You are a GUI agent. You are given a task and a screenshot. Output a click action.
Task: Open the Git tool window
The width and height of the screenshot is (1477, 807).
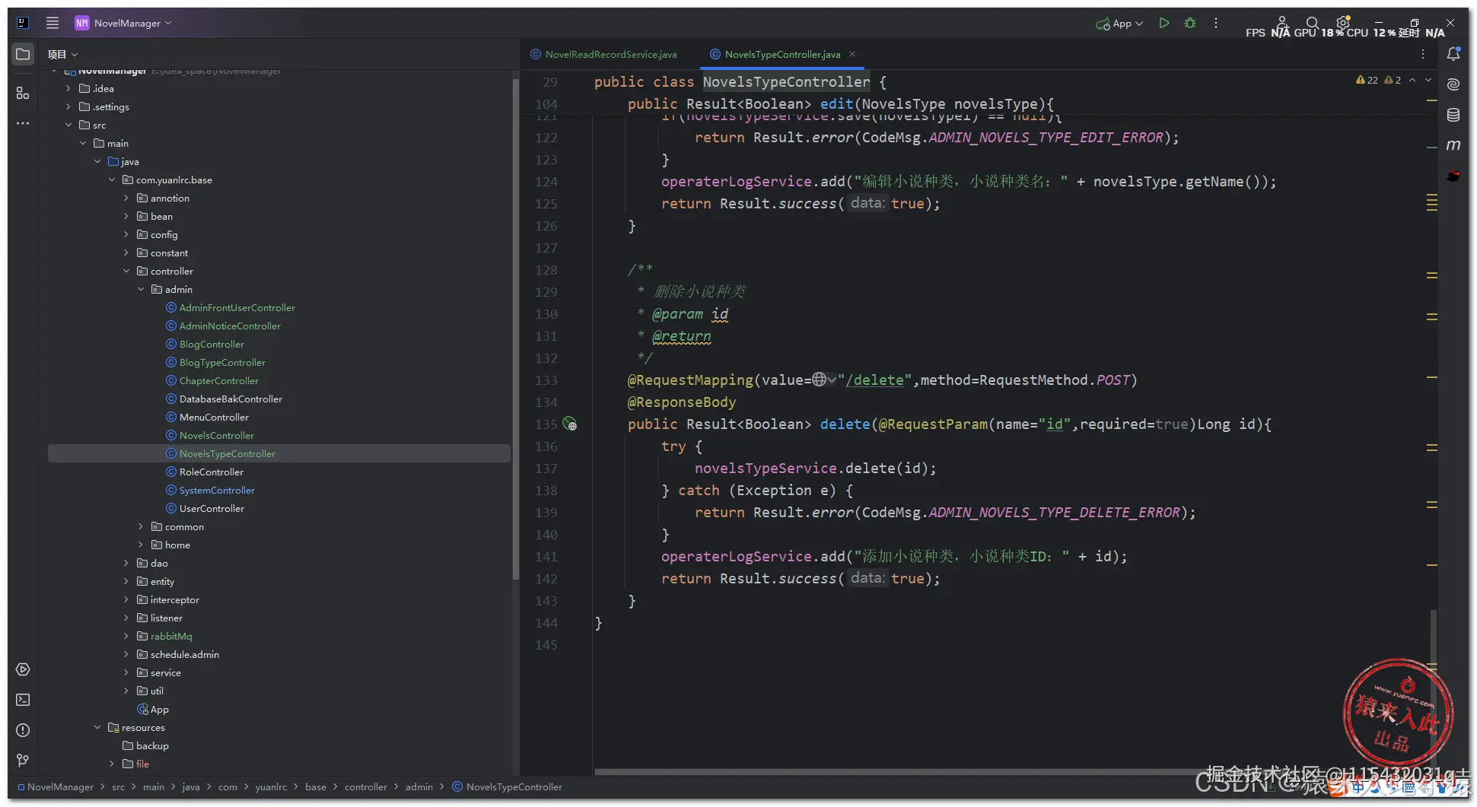point(23,761)
